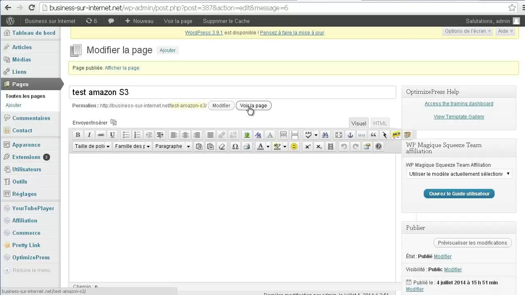Apply italic formatting using the I icon

[89, 135]
